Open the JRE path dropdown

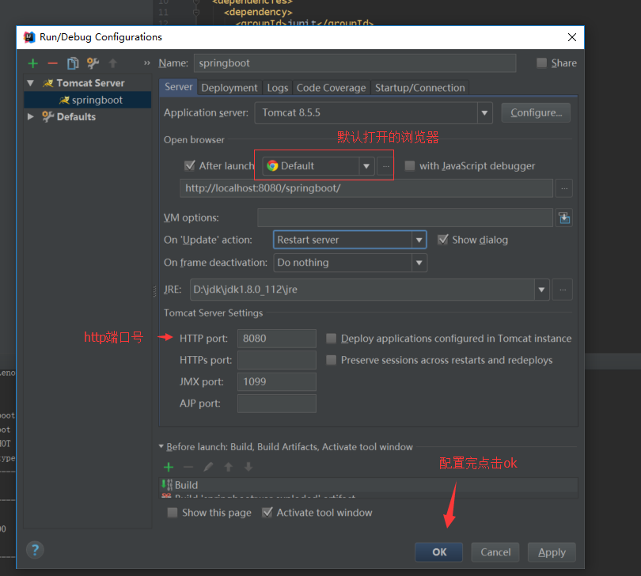pos(541,290)
